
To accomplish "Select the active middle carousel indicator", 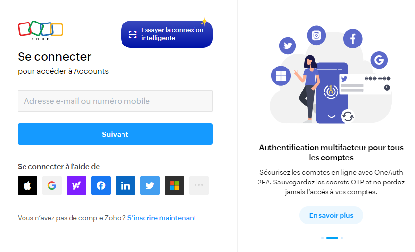I will coord(332,238).
